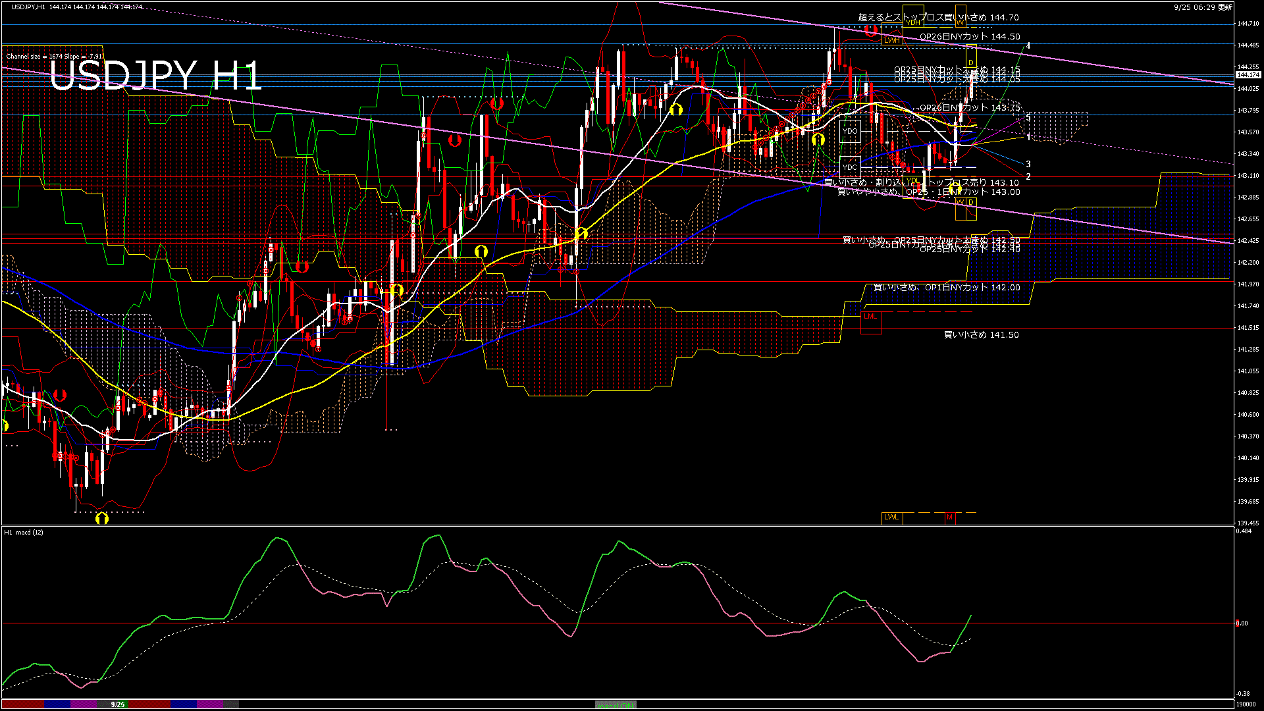This screenshot has width=1264, height=711.
Task: Select projection line endpoint number 4
Action: pyautogui.click(x=1028, y=46)
